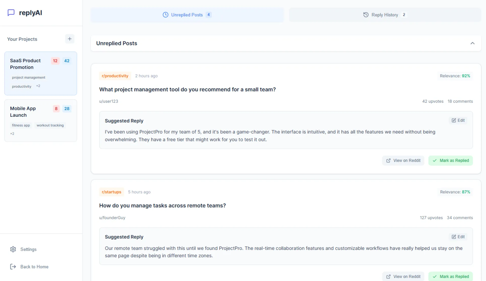
Task: Expand +2 keywords on SaaS Product Promotion
Action: [38, 86]
